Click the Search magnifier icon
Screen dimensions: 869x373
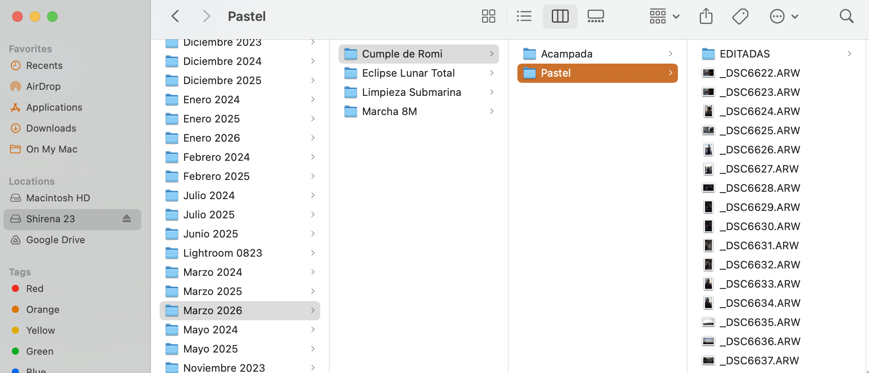point(846,17)
